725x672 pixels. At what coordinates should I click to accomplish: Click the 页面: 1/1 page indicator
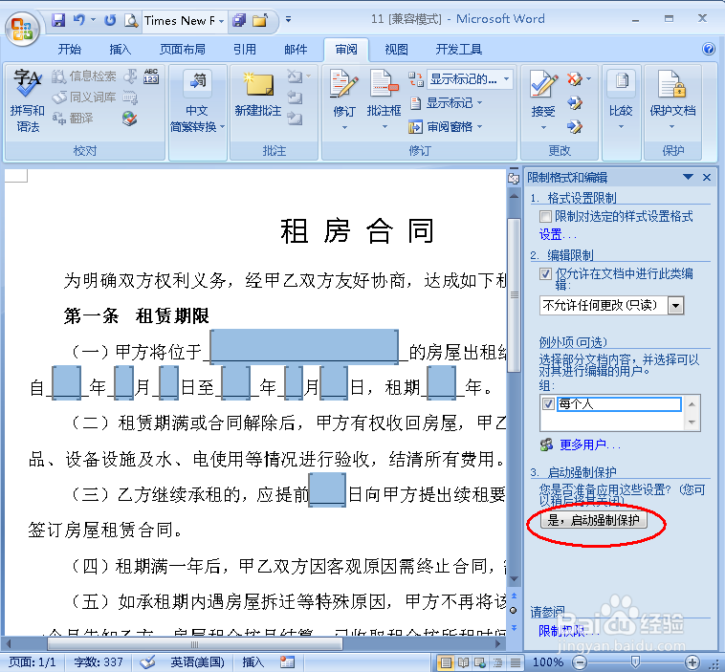click(x=32, y=661)
